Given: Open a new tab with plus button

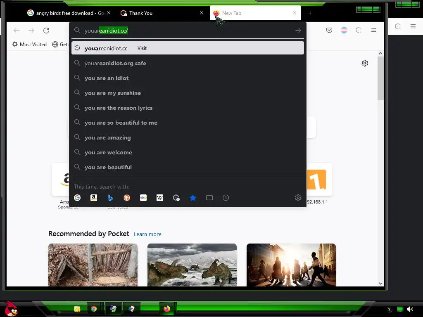Looking at the screenshot, I should coord(310,13).
